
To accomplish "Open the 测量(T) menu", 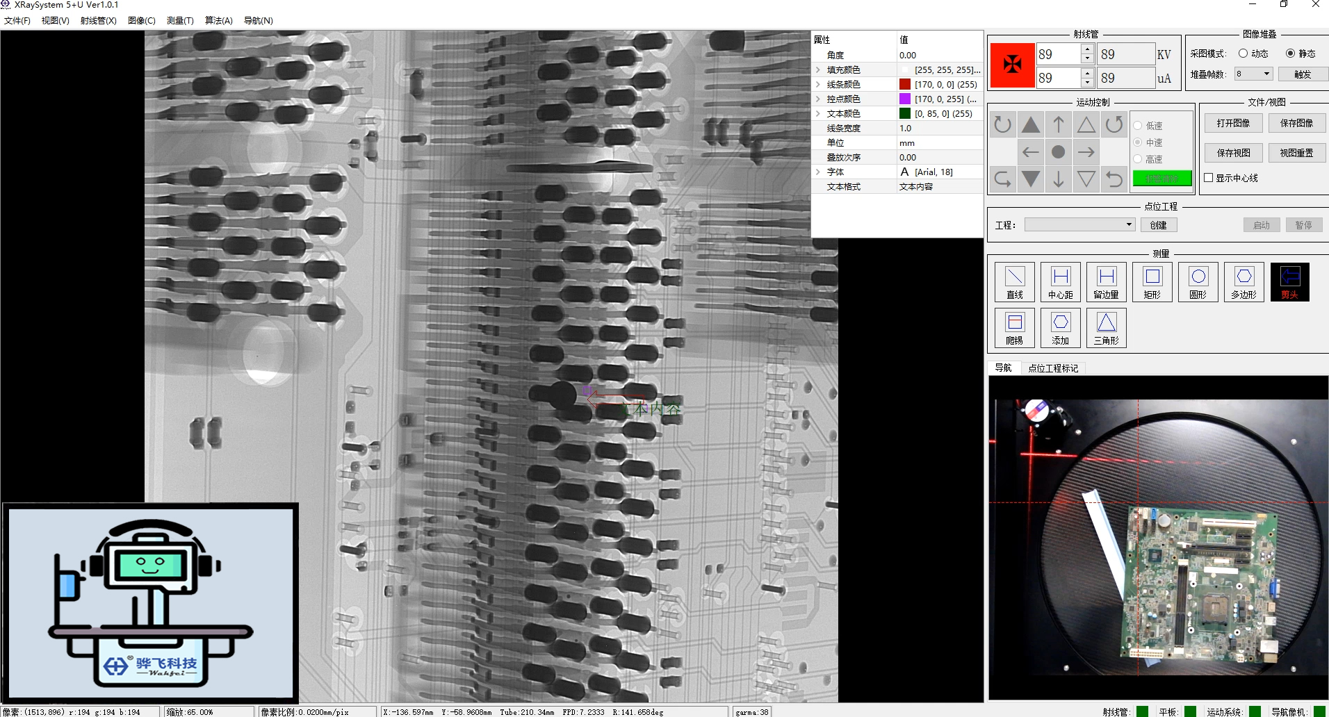I will coord(180,21).
